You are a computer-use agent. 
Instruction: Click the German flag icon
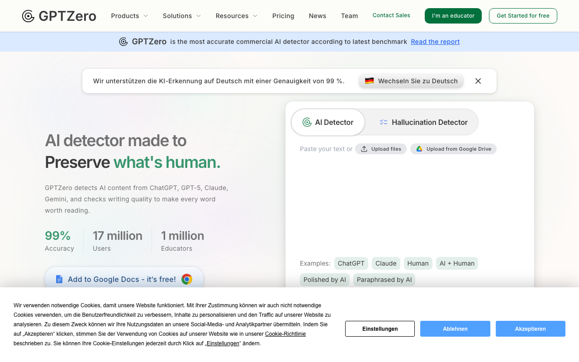370,81
